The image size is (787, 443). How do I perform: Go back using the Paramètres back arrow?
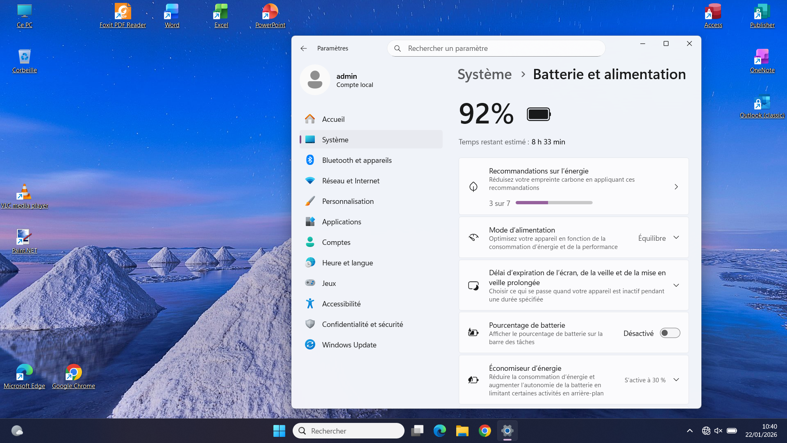pos(303,48)
